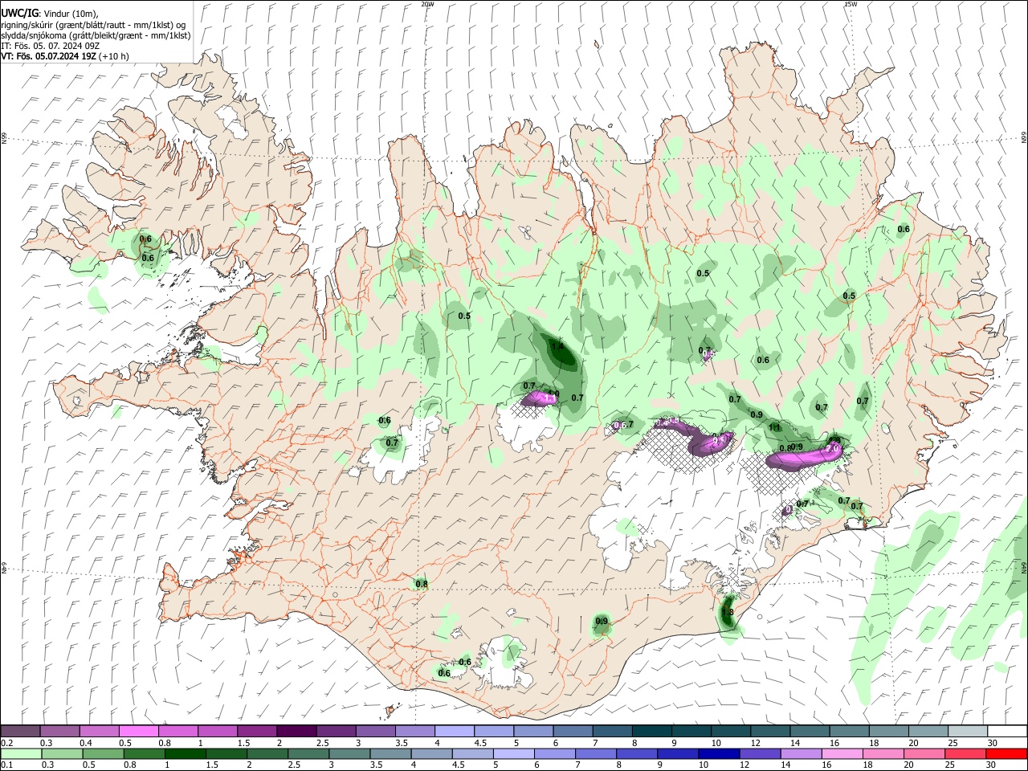Click the "15W" longitude label
Image resolution: width=1028 pixels, height=771 pixels.
pyautogui.click(x=851, y=4)
